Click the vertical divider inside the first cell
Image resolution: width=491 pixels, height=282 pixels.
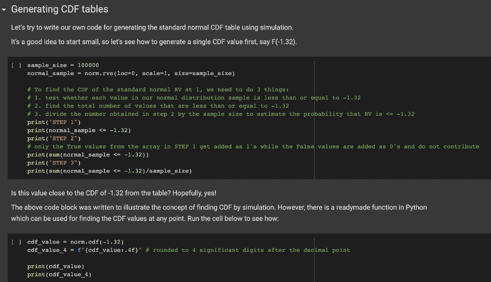click(x=315, y=120)
